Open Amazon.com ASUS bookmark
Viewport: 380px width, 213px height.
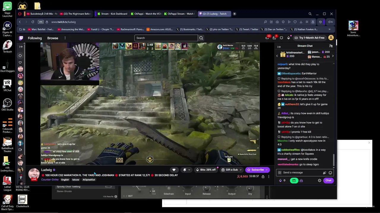coord(159,29)
